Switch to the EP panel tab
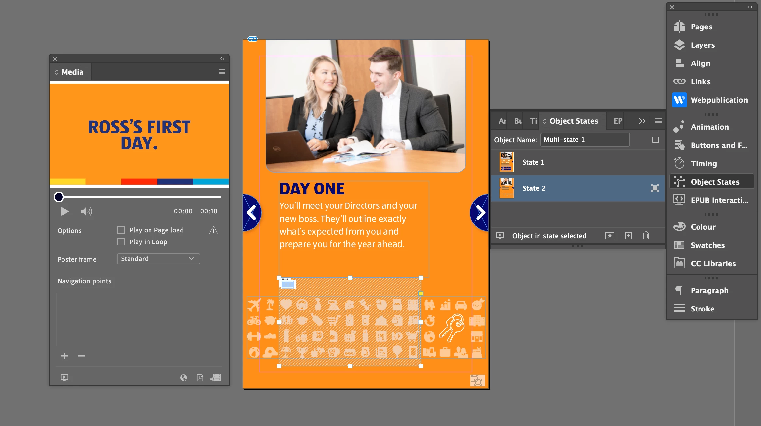 coord(618,121)
